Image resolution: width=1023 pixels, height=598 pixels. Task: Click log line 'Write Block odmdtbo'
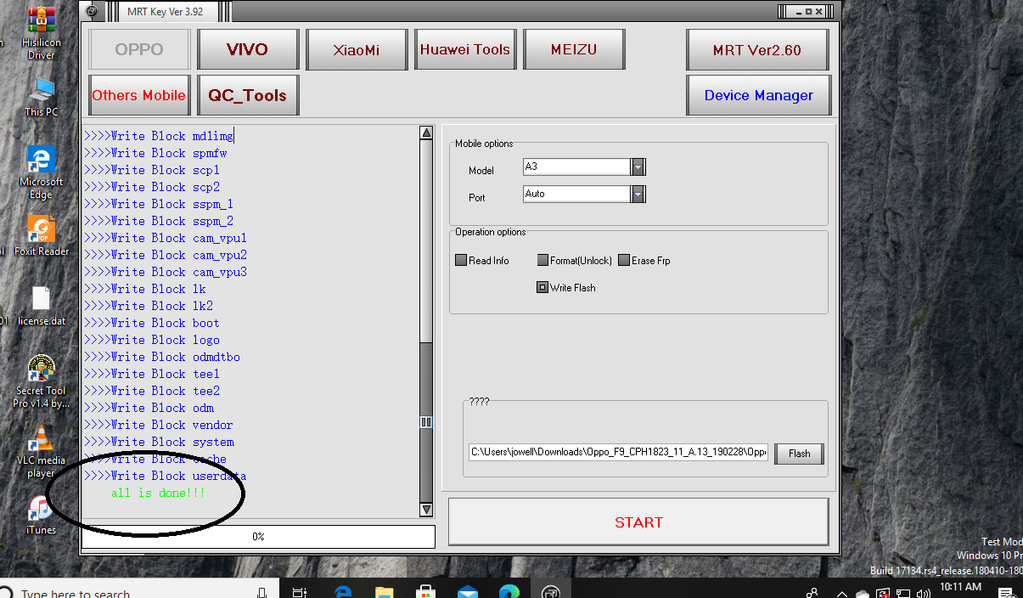[x=162, y=357]
